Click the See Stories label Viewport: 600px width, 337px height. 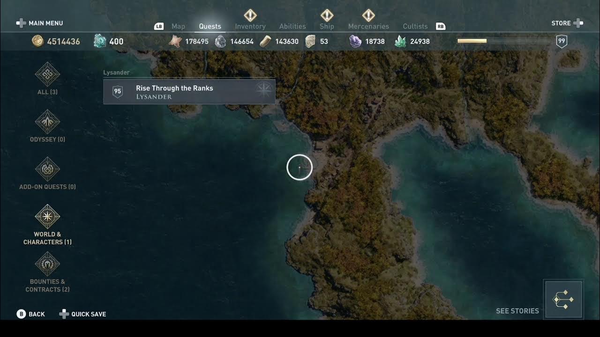517,311
